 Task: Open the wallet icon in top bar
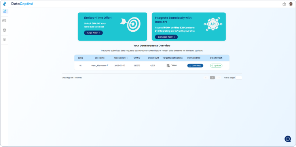(x=284, y=4)
